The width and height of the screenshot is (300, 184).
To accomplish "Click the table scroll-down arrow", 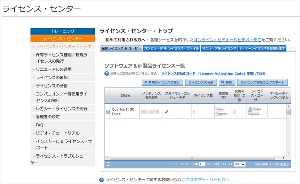I will (288, 153).
